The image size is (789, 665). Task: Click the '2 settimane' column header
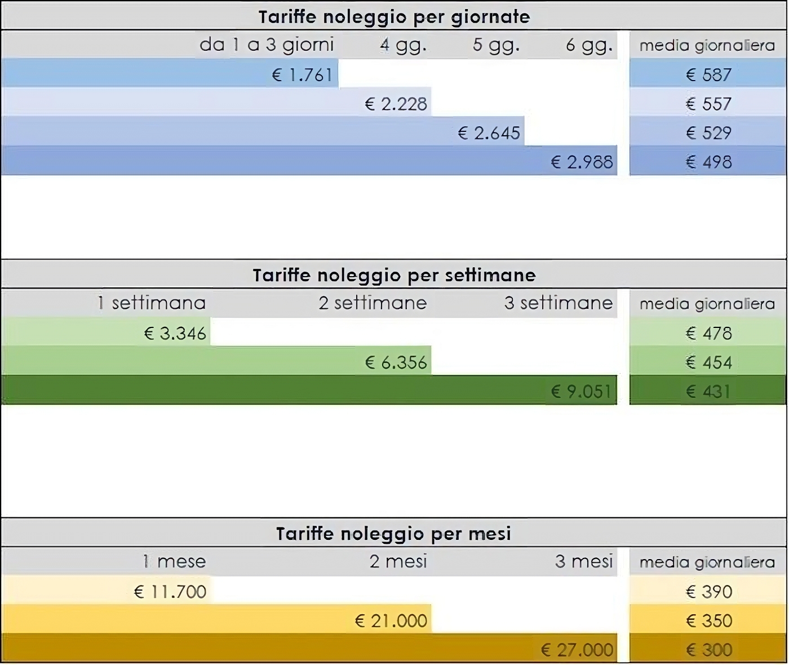[x=373, y=303]
